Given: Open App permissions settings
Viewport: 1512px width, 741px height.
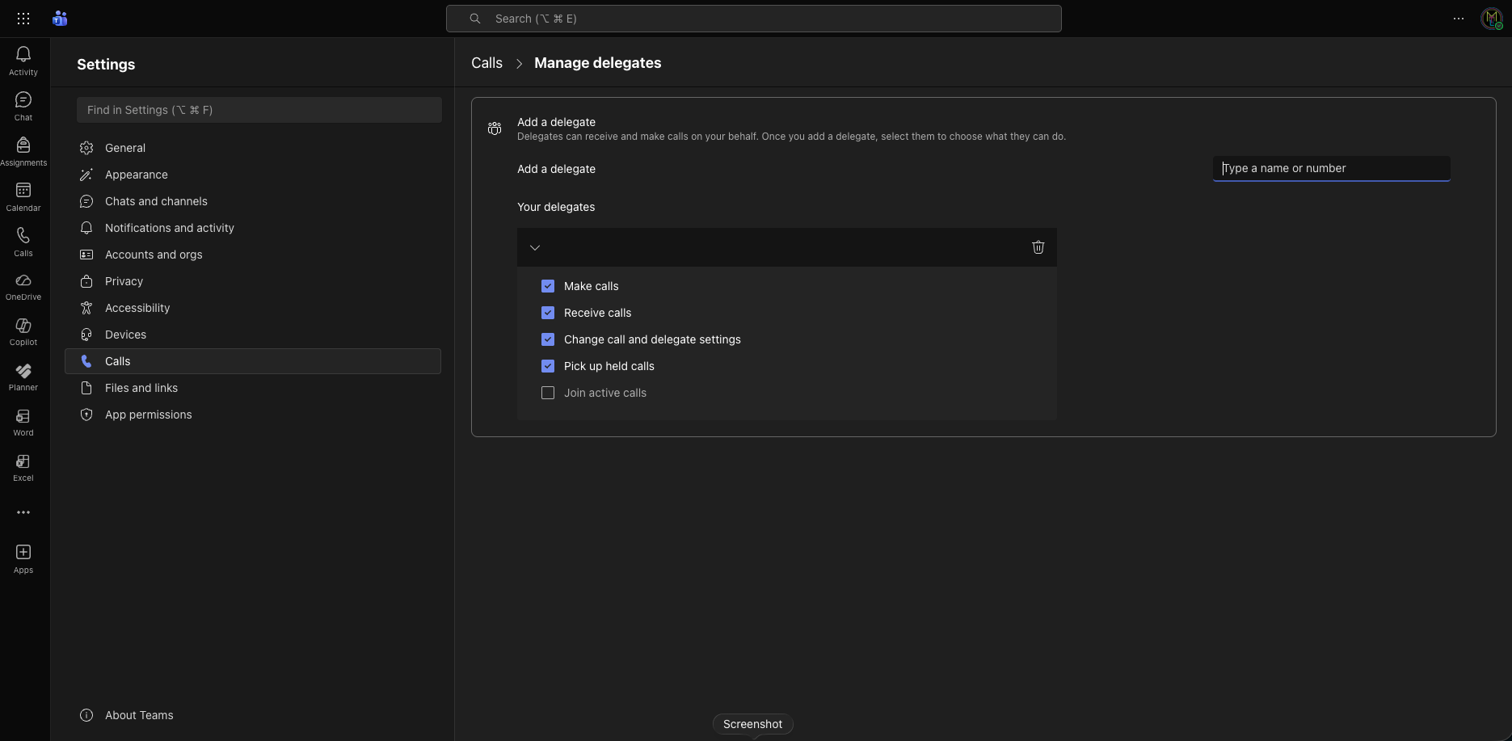Looking at the screenshot, I should click(253, 415).
